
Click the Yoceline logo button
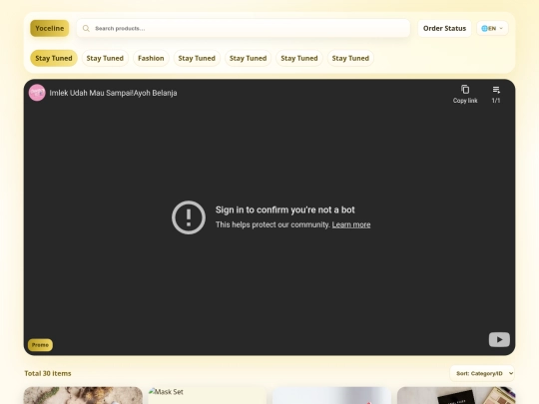click(50, 28)
